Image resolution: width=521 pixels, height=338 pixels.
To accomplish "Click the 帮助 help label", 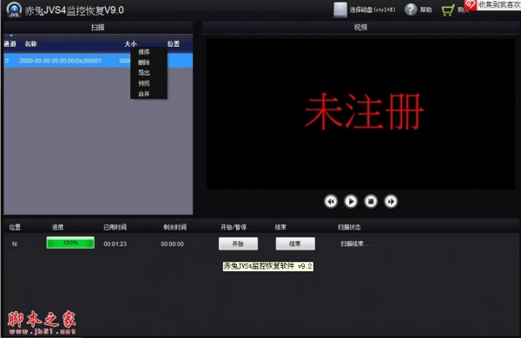I will (x=425, y=10).
